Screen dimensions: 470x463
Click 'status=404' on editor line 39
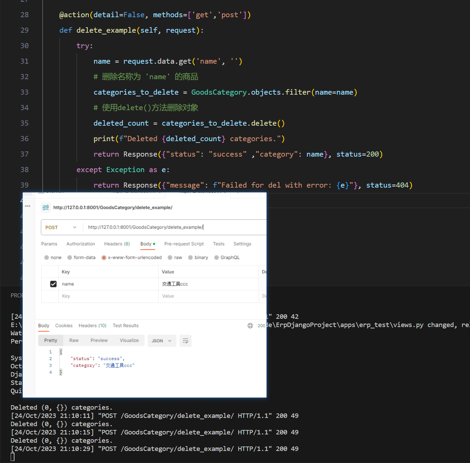click(387, 185)
